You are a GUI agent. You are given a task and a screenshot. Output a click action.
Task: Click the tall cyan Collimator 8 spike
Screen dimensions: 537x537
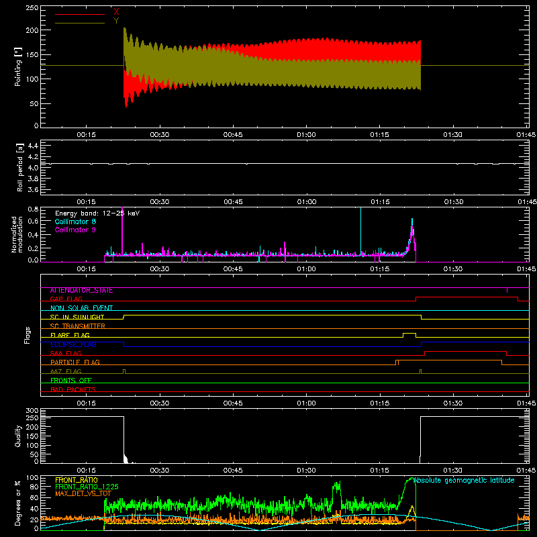tap(360, 231)
